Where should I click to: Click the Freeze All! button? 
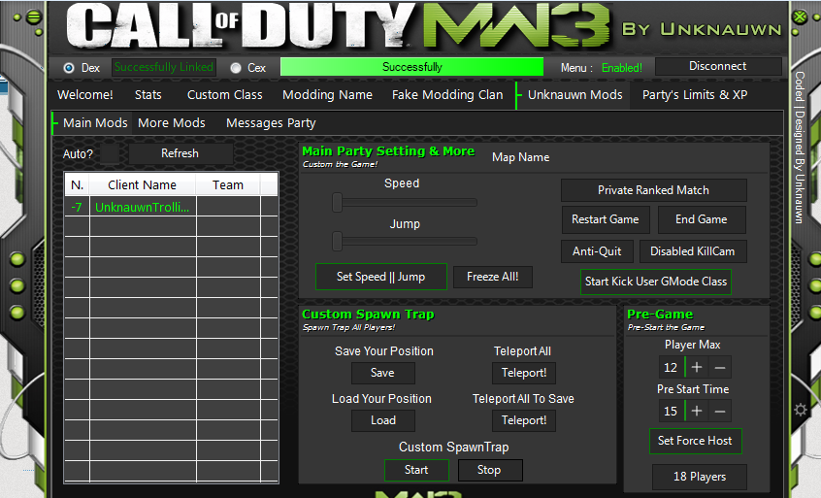[493, 277]
